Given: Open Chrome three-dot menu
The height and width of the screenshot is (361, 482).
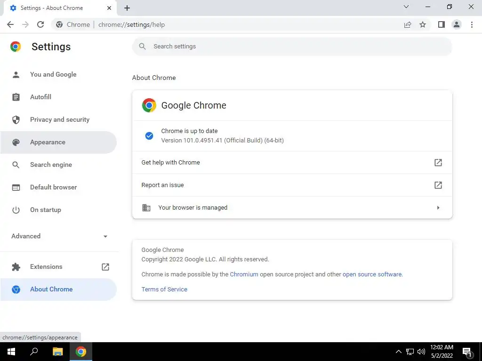Looking at the screenshot, I should pyautogui.click(x=472, y=24).
